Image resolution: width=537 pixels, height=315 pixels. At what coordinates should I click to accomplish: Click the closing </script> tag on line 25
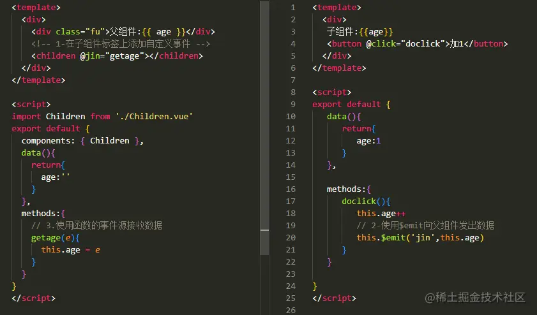[x=334, y=298]
